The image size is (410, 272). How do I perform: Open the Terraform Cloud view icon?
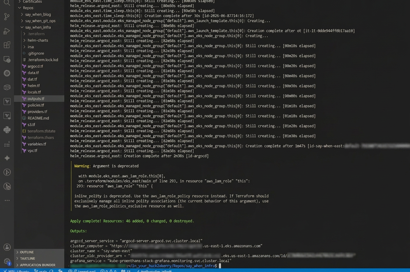point(7,116)
